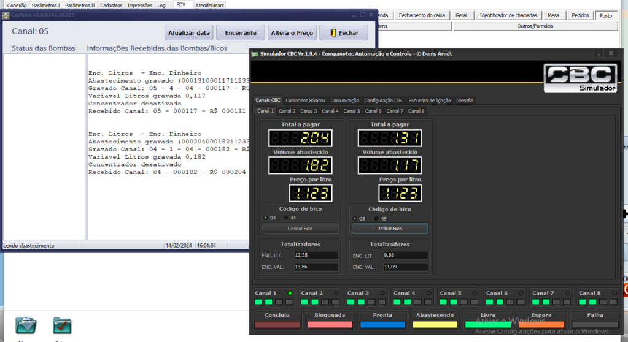This screenshot has height=342, width=628.
Task: Click the status bar time 16:01:04
Action: [x=206, y=246]
